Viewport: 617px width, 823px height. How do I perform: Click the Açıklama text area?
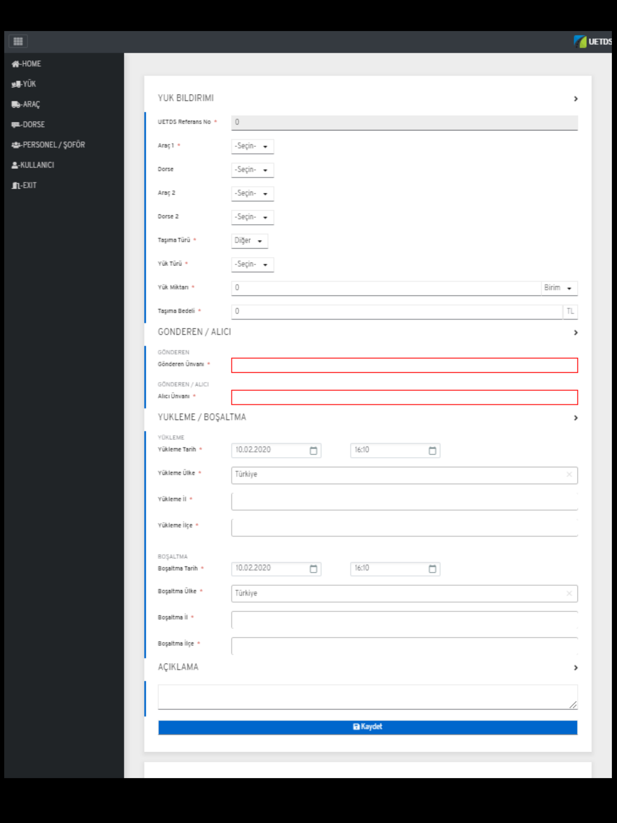point(368,697)
